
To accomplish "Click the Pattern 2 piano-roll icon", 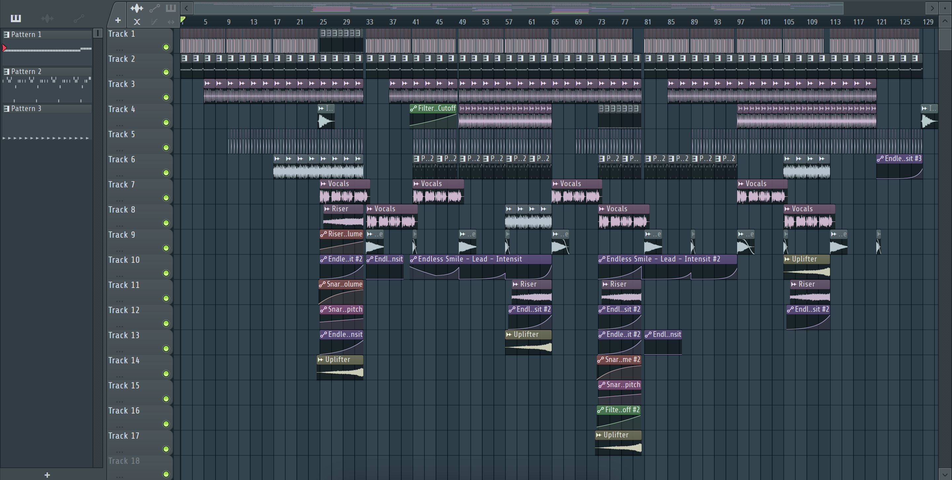I will (6, 72).
